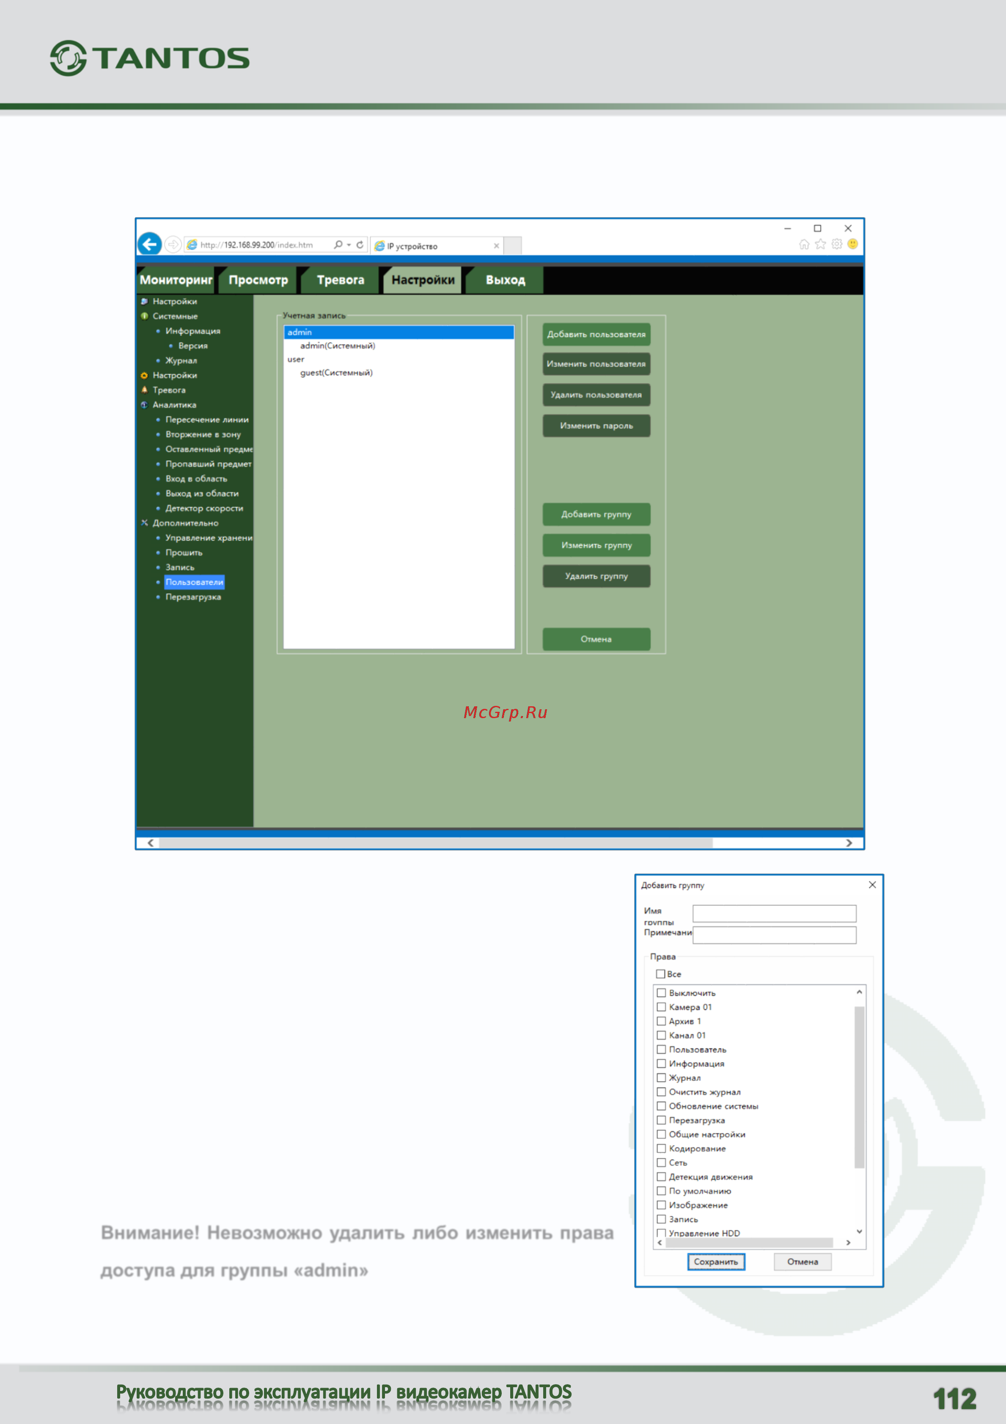This screenshot has width=1006, height=1424.
Task: Open Перезагрузка in sidebar tree
Action: point(193,597)
